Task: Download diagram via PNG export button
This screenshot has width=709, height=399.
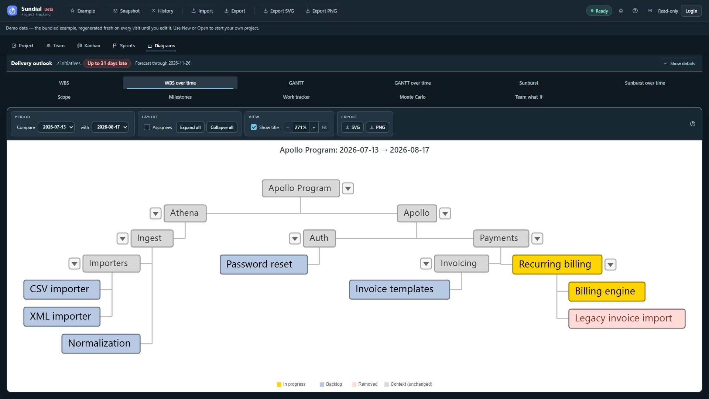Action: pos(377,127)
